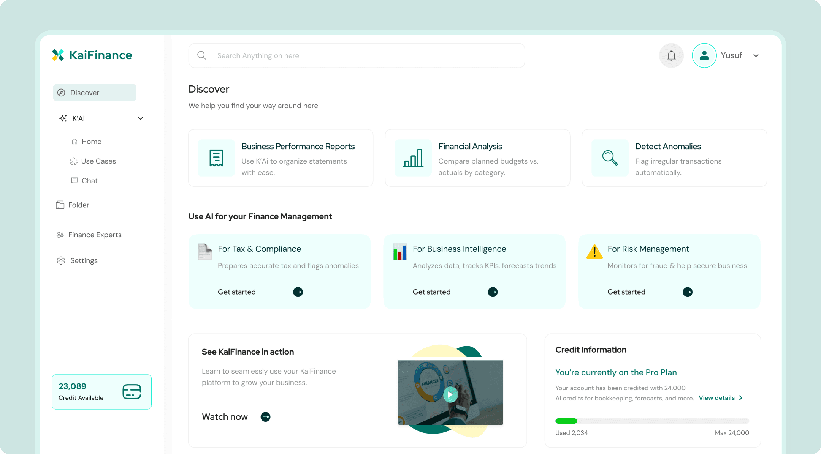Click Watch now to see KaiFinance in action
Screen dimensions: 821x454
225,416
